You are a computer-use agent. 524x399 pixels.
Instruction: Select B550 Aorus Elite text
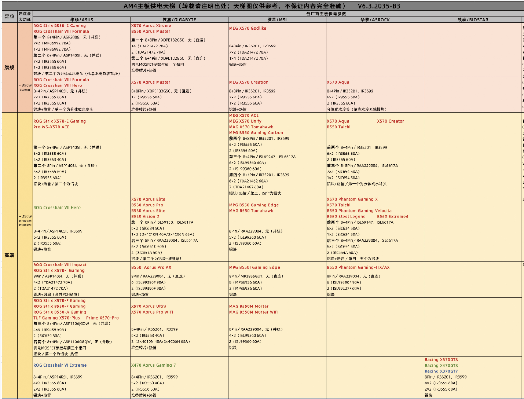tap(148, 211)
